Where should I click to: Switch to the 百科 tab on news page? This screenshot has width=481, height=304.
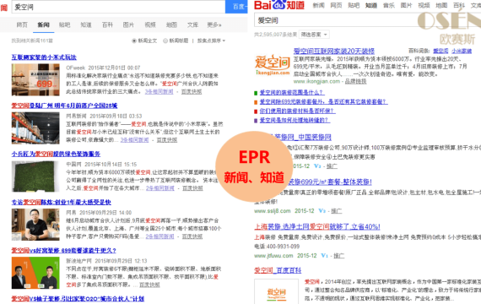pyautogui.click(x=107, y=24)
